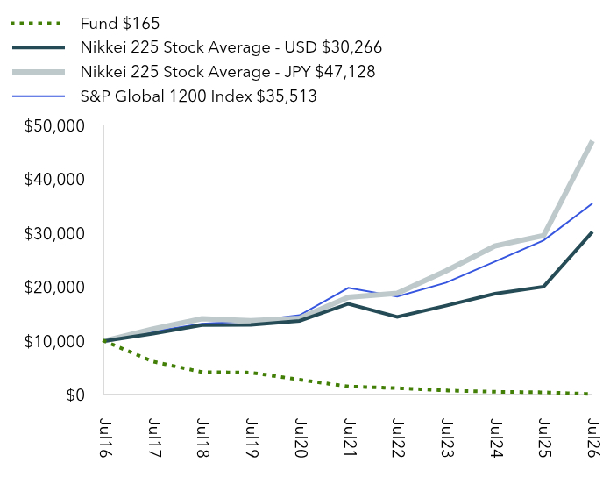Image resolution: width=610 pixels, height=484 pixels.
Task: Click the green dotted Fund line at Jul18
Action: click(202, 372)
